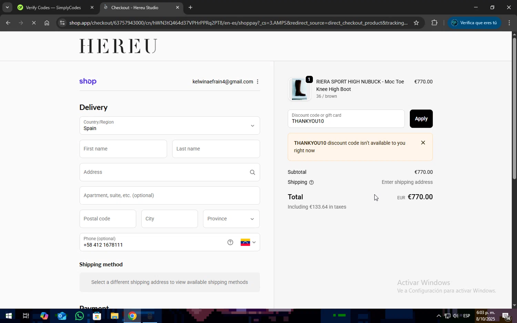Click the Shop logo
Viewport: 517px width, 323px height.
tap(88, 82)
